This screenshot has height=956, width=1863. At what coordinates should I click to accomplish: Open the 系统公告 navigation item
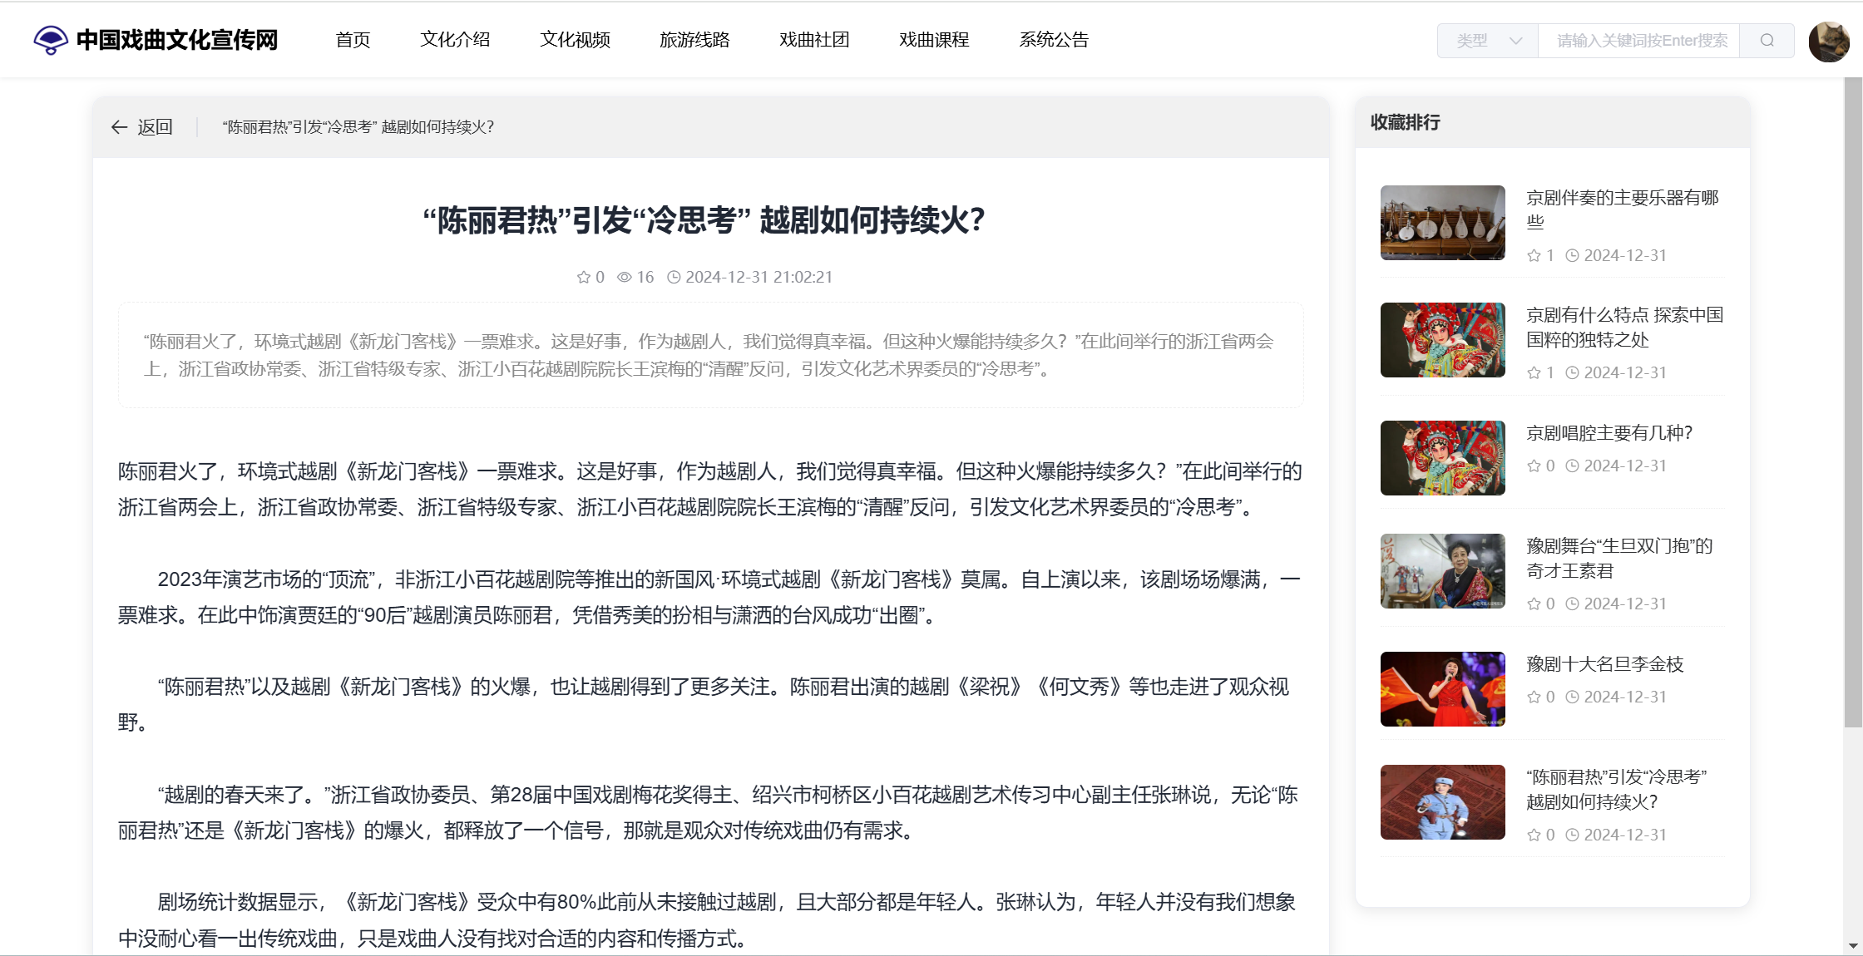click(x=1054, y=40)
